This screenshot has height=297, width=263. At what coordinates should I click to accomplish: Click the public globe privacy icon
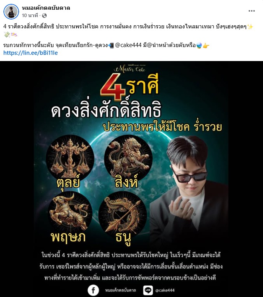tap(44, 16)
